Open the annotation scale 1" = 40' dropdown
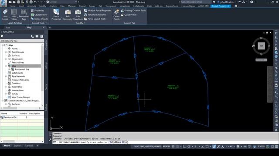The width and height of the screenshot is (279, 156). (230, 146)
